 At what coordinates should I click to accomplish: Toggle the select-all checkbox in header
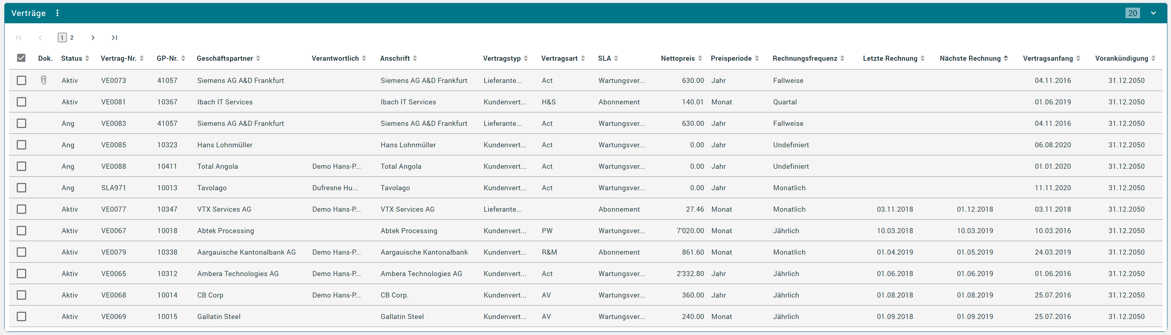(21, 58)
